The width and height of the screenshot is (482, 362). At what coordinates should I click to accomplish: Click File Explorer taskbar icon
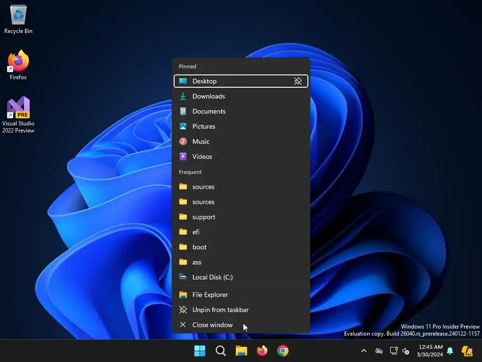(241, 351)
